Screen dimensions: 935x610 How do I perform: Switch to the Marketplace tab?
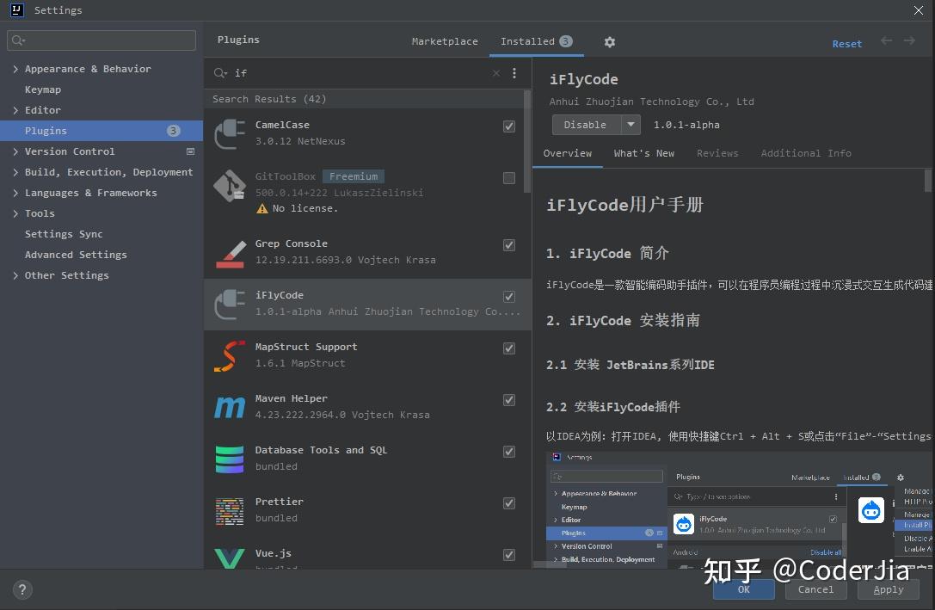tap(445, 40)
